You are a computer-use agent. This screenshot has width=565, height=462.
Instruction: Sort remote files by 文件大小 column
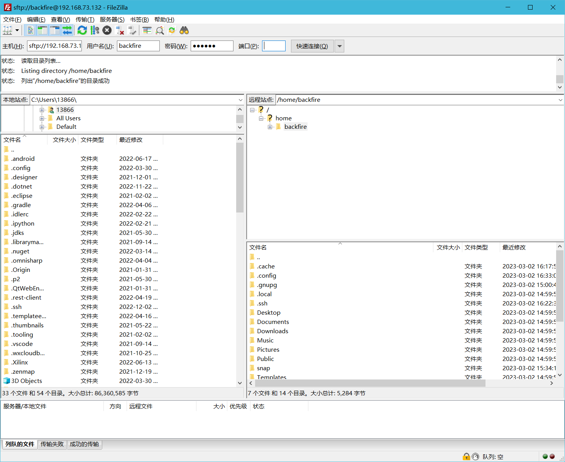(448, 247)
